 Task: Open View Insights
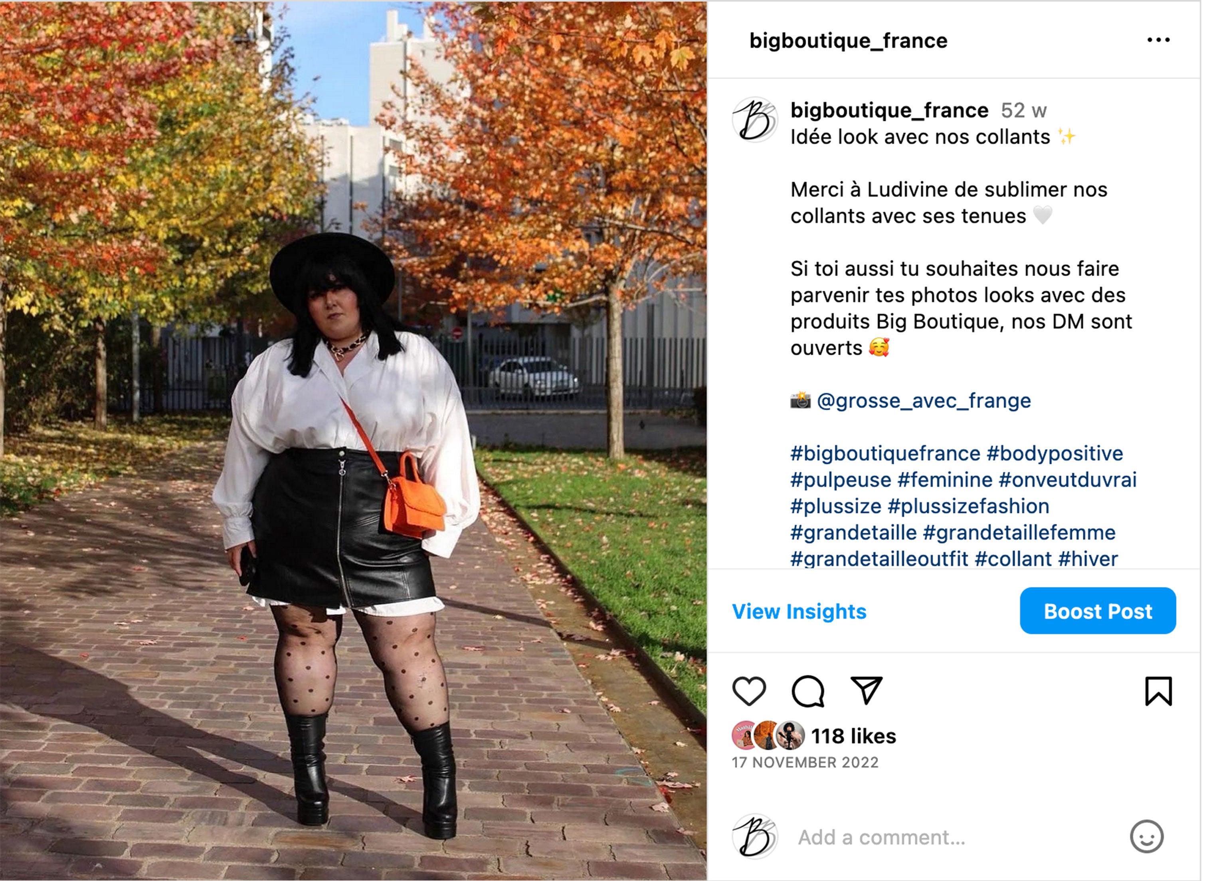[x=799, y=611]
